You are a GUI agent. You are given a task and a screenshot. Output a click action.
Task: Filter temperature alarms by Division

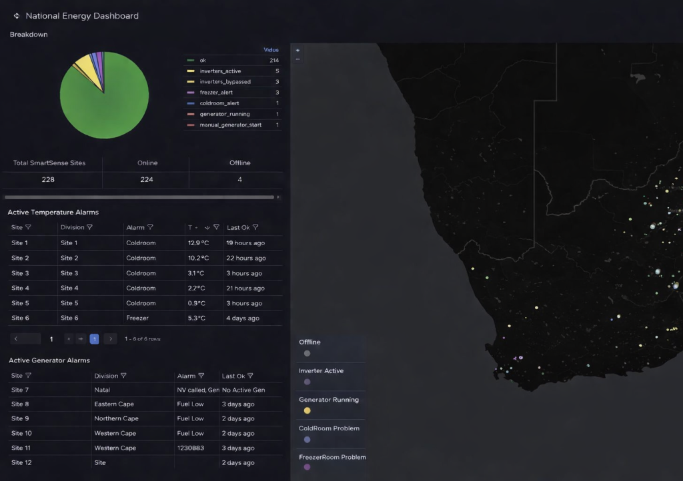pyautogui.click(x=89, y=228)
